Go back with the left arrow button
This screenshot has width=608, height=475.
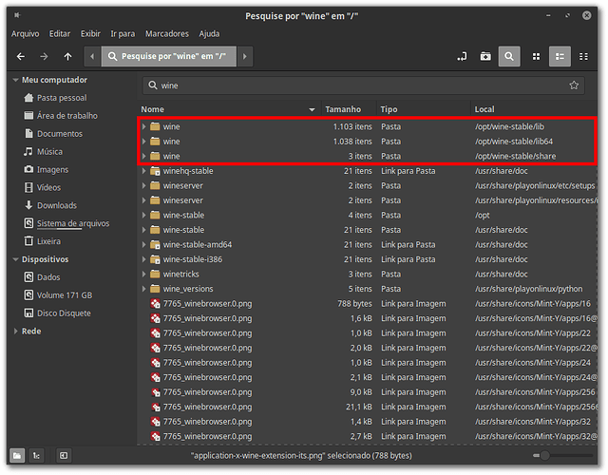21,57
